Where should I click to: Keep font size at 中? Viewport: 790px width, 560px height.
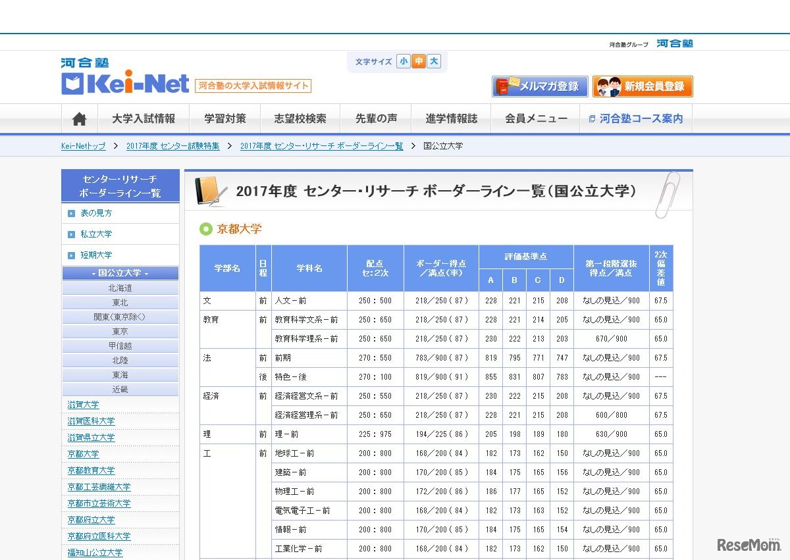(420, 61)
